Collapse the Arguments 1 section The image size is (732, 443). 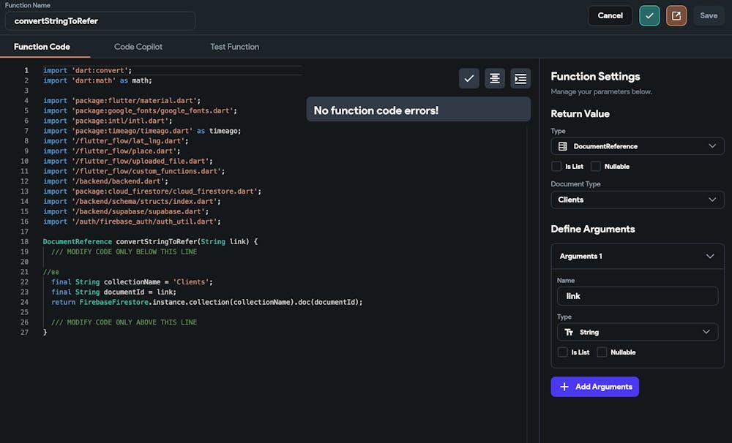709,257
